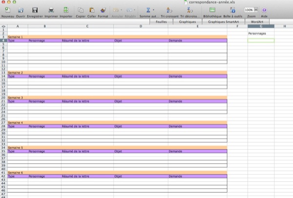Image resolution: width=293 pixels, height=198 pixels.
Task: Open the Aide help icon
Action: [x=264, y=10]
